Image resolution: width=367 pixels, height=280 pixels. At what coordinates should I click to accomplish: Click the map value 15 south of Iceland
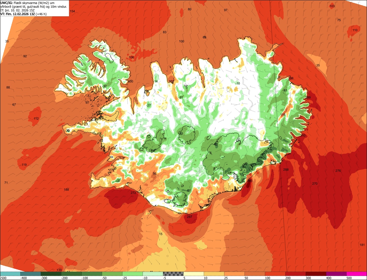click(x=161, y=234)
